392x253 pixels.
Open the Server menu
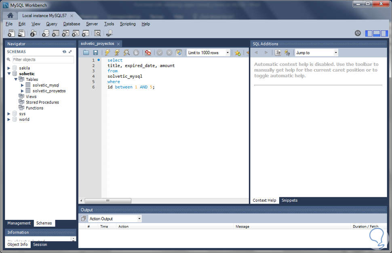(92, 24)
